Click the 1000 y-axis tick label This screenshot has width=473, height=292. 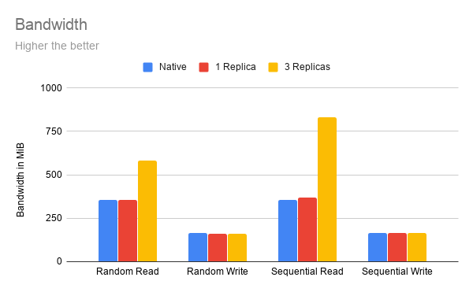[x=51, y=88]
